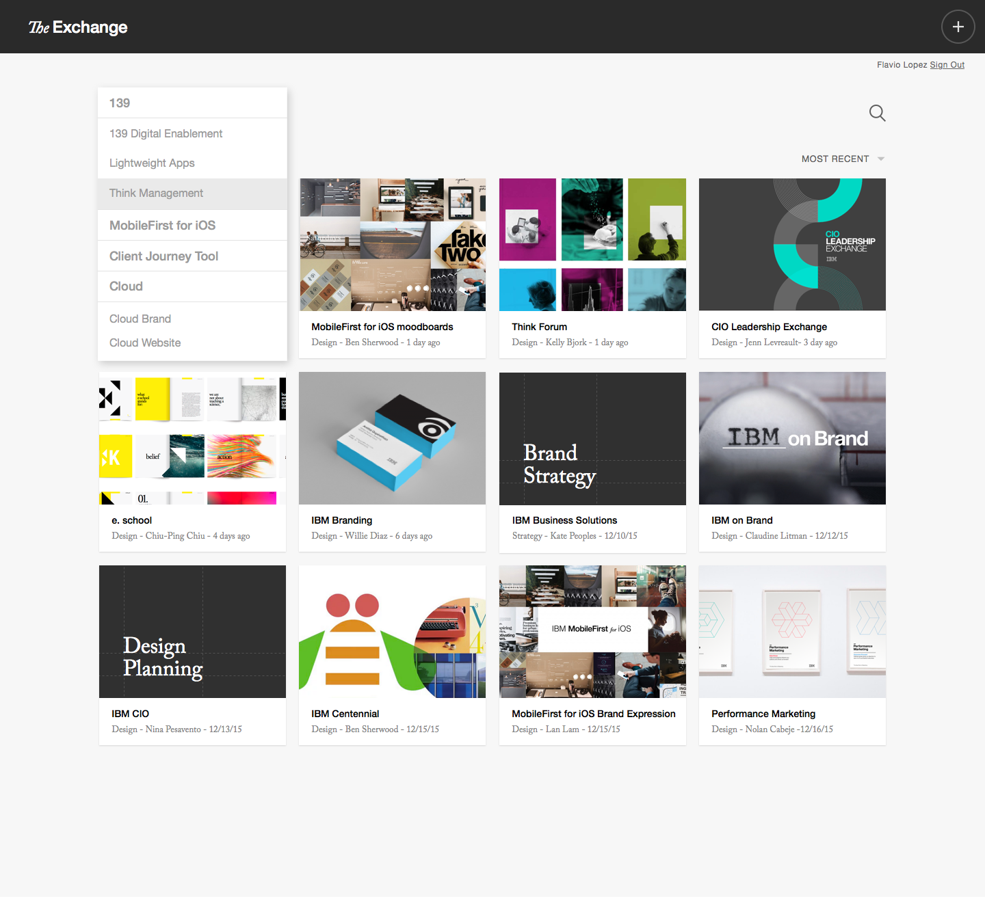Click 'IBM Business Solutions' card title

564,520
